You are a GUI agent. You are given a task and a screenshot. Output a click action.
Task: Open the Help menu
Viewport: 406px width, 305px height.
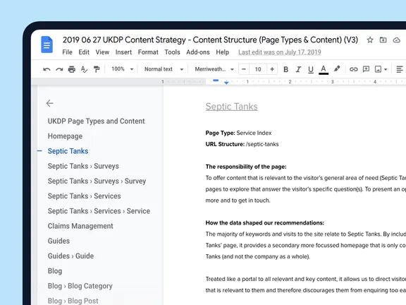pyautogui.click(x=223, y=52)
